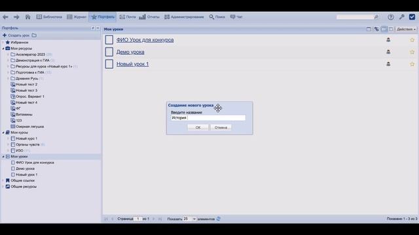Collapse the Мои уроки tree node
This screenshot has height=235, width=419.
coord(3,157)
